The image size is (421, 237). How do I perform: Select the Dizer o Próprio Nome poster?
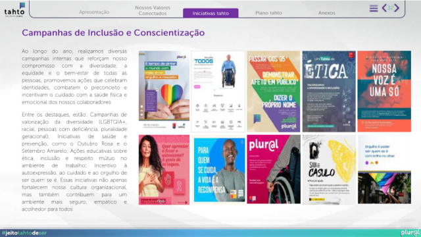coord(274,92)
